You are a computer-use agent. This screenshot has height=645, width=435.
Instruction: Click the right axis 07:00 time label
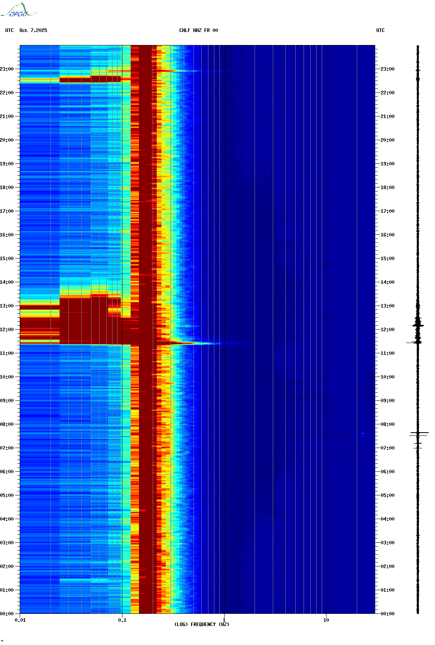[x=388, y=448]
